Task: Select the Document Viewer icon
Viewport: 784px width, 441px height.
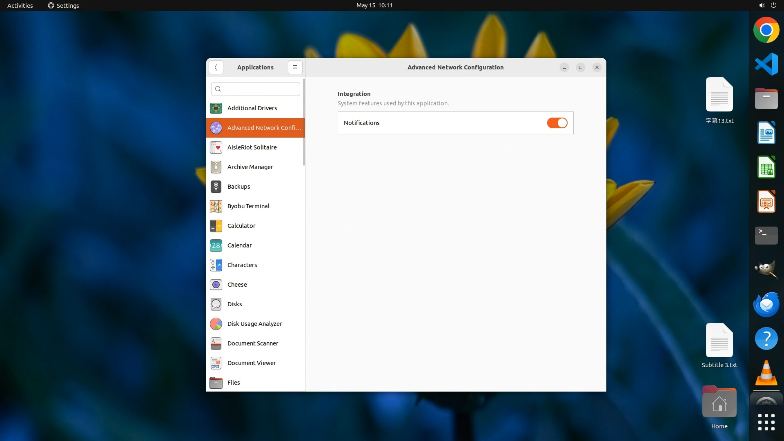Action: tap(216, 363)
